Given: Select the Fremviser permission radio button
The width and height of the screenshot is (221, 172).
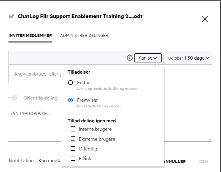Looking at the screenshot, I should pyautogui.click(x=71, y=100).
